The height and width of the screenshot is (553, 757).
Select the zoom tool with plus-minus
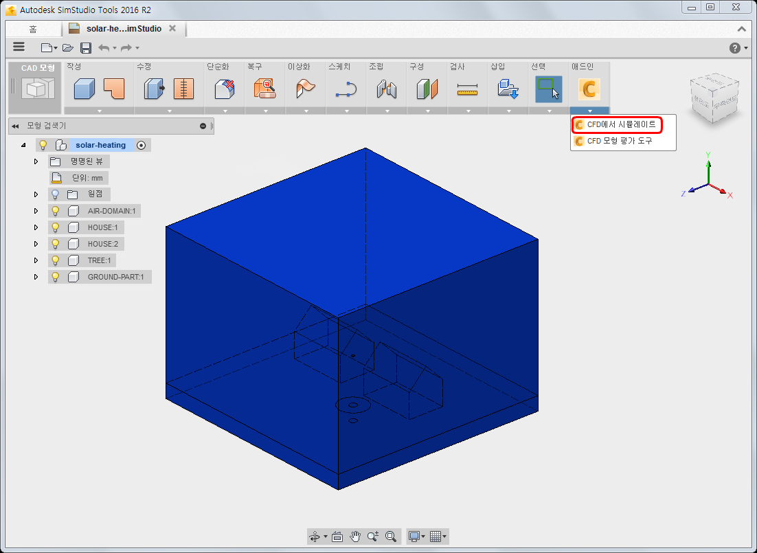point(373,537)
